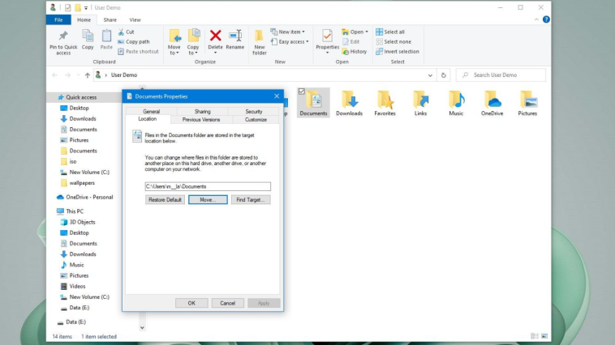Collapse the ribbon chevron
This screenshot has width=615, height=345.
click(536, 19)
